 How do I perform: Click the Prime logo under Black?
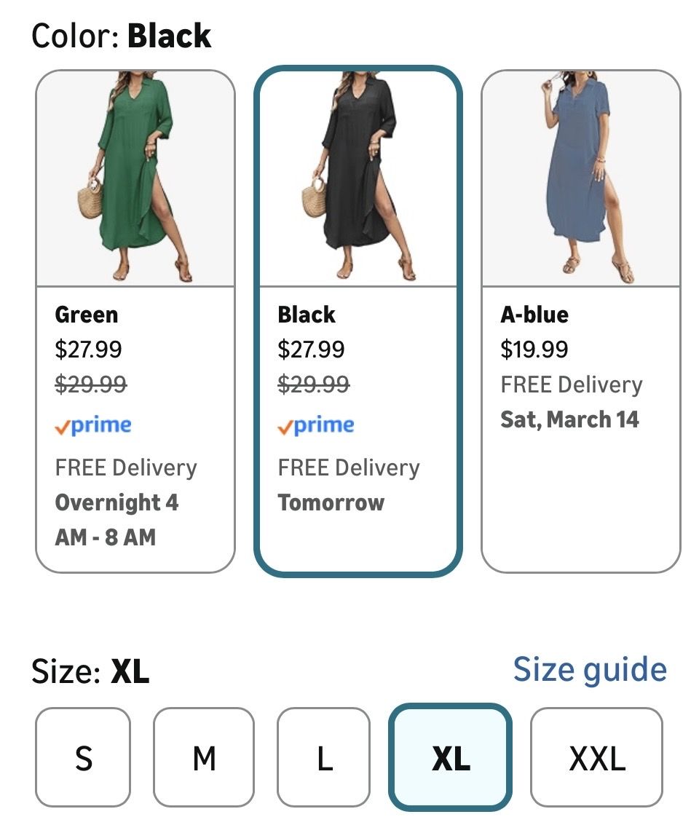[x=316, y=426]
